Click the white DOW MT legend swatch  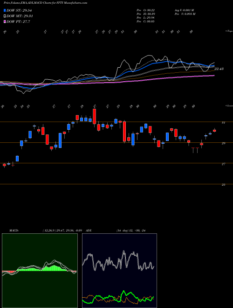[x=5, y=16]
